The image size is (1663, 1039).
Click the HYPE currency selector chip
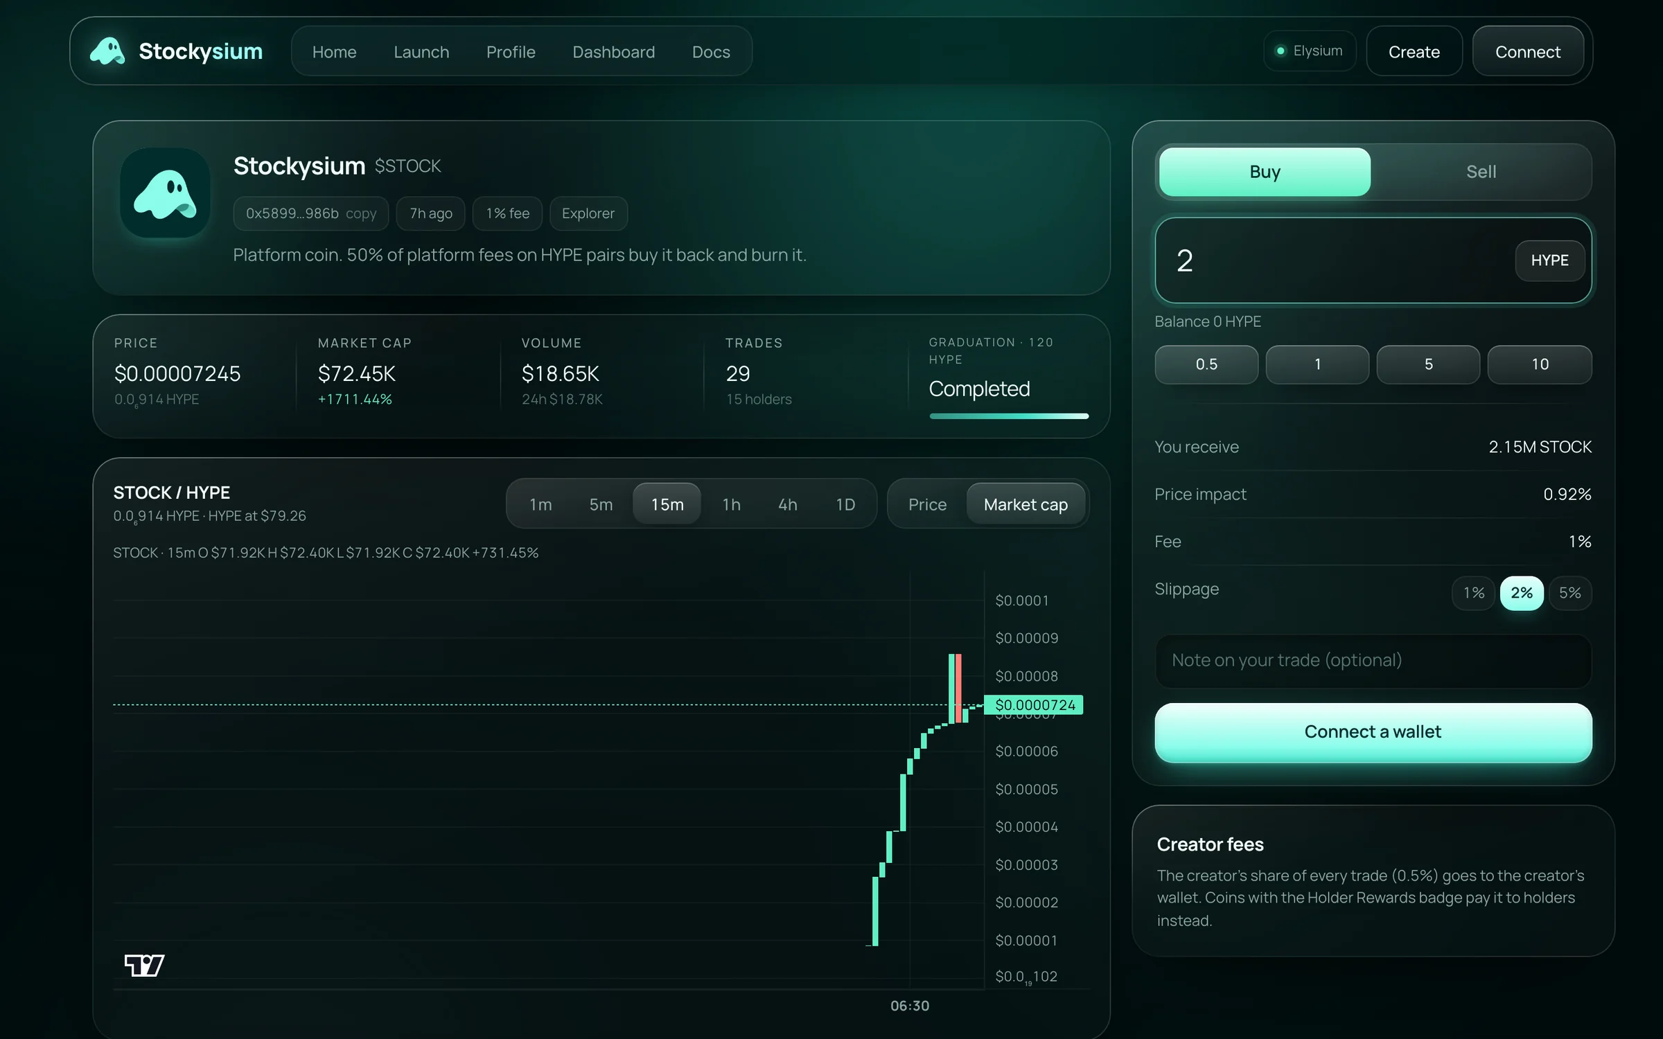click(x=1549, y=260)
